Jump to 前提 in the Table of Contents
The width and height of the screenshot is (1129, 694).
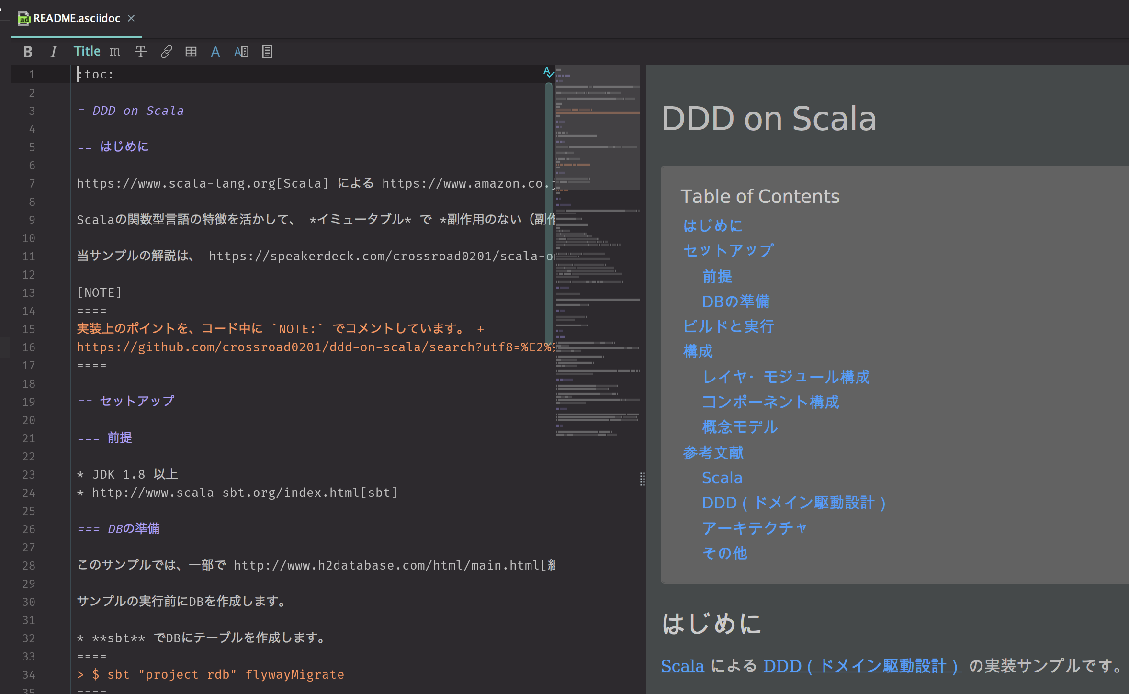click(717, 276)
